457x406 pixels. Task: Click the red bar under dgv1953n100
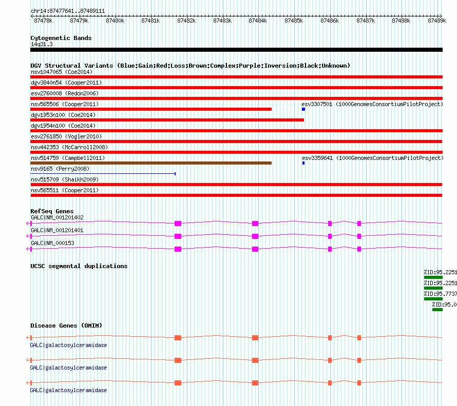pyautogui.click(x=167, y=120)
